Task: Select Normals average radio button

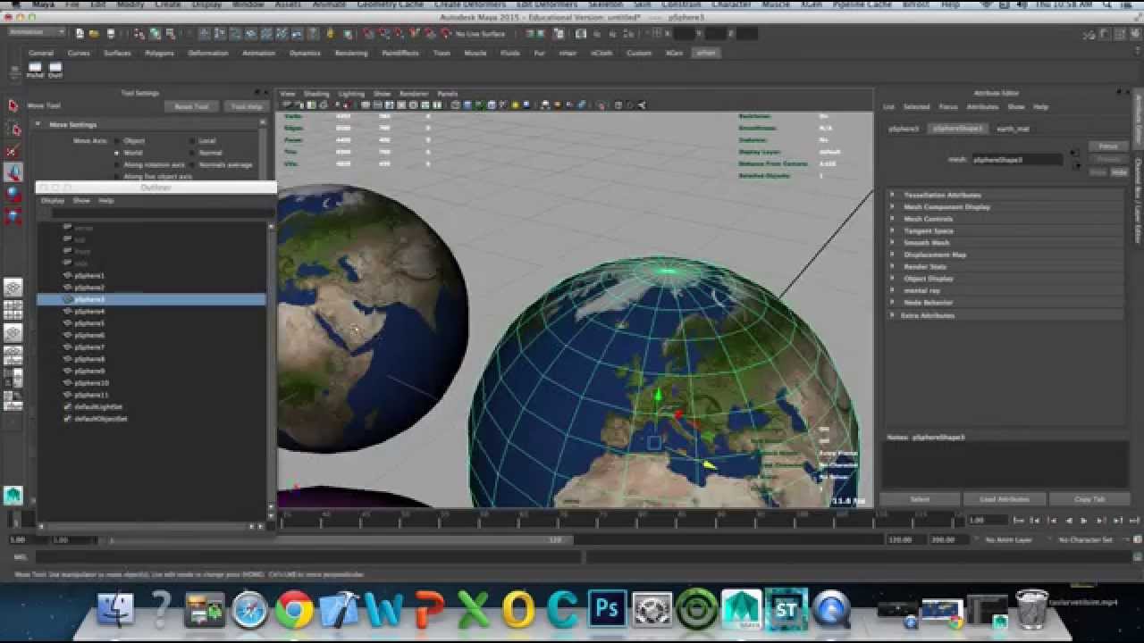Action: [x=191, y=164]
